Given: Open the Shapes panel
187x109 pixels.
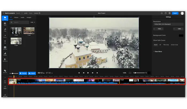Looking at the screenshot, I should [x=5, y=54].
